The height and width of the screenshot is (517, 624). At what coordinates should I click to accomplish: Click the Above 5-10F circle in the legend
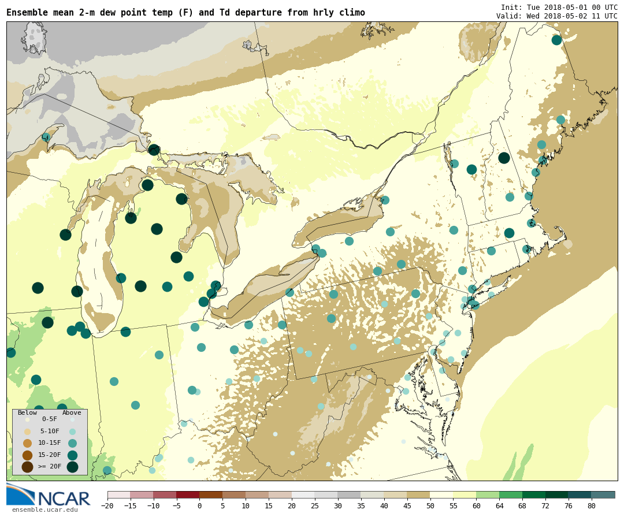coord(72,432)
